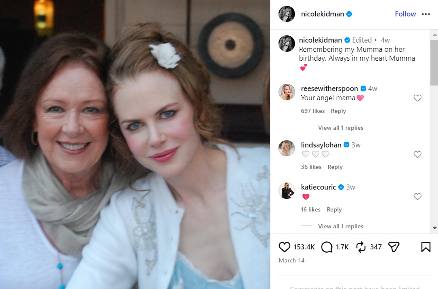Viewport: 438px width, 289px height.
Task: Open lindsaylohan's profile picture
Action: pos(287,148)
